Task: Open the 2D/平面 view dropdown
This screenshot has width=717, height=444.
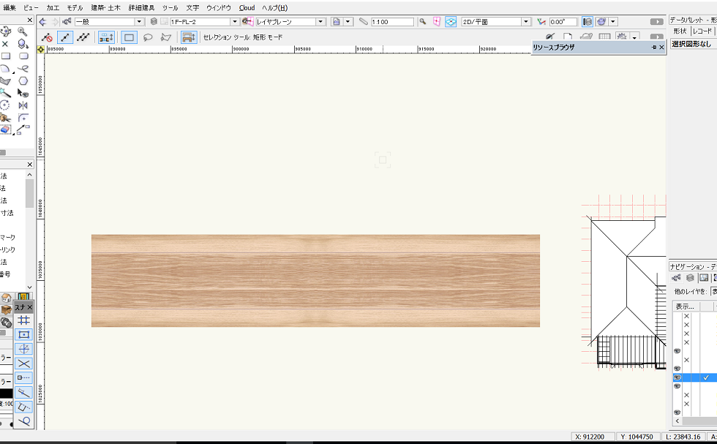Action: [526, 21]
